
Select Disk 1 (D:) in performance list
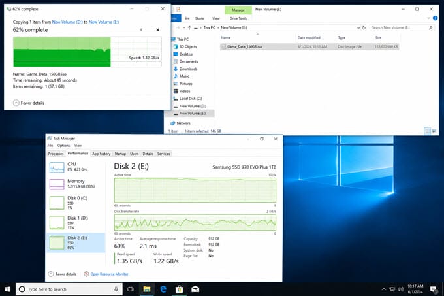point(76,223)
